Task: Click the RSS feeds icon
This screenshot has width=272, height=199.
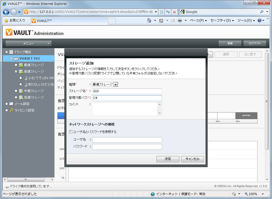Action: 161,21
